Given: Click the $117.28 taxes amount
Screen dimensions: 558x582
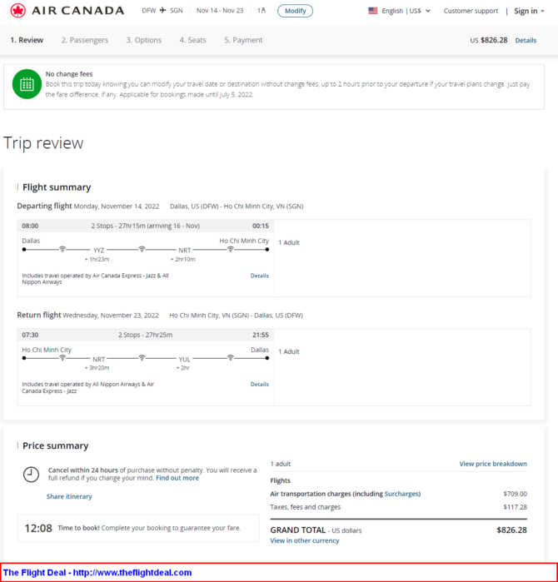Looking at the screenshot, I should pyautogui.click(x=515, y=507).
